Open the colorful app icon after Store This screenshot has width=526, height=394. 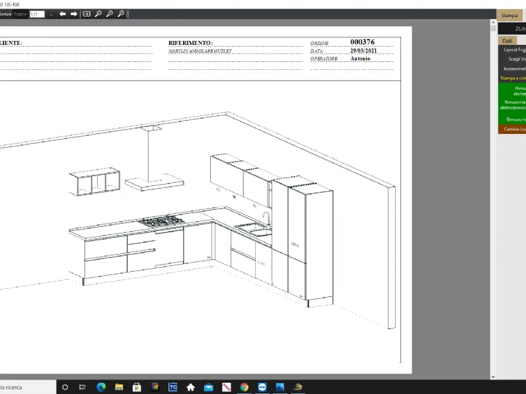click(x=155, y=387)
